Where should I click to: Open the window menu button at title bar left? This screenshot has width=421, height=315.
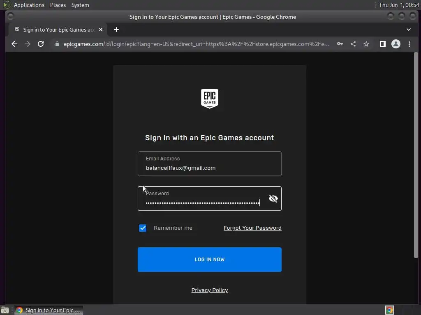click(10, 16)
